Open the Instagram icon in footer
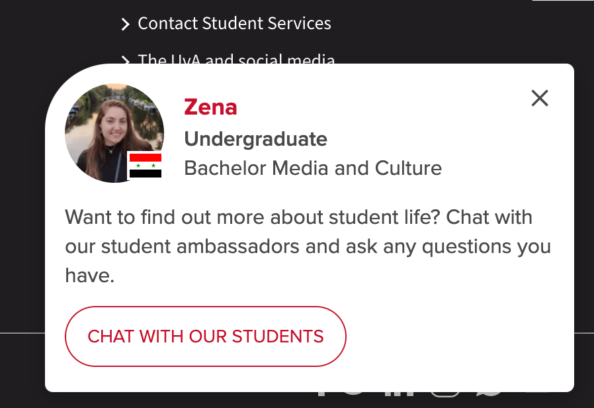 pyautogui.click(x=446, y=394)
